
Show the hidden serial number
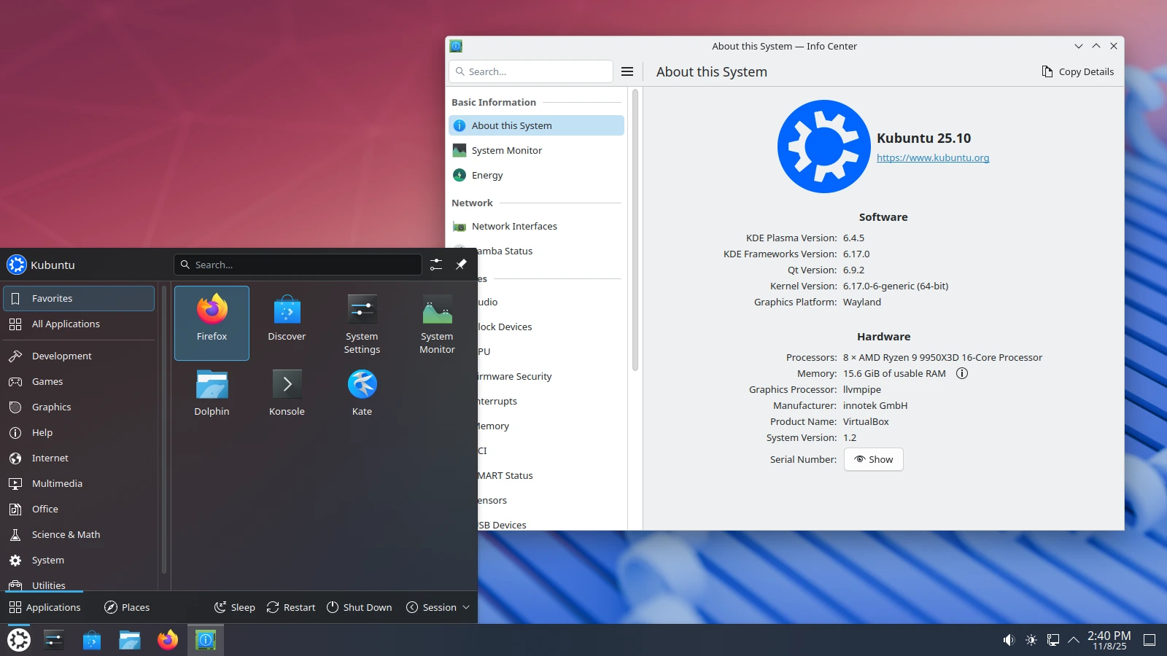(x=873, y=459)
